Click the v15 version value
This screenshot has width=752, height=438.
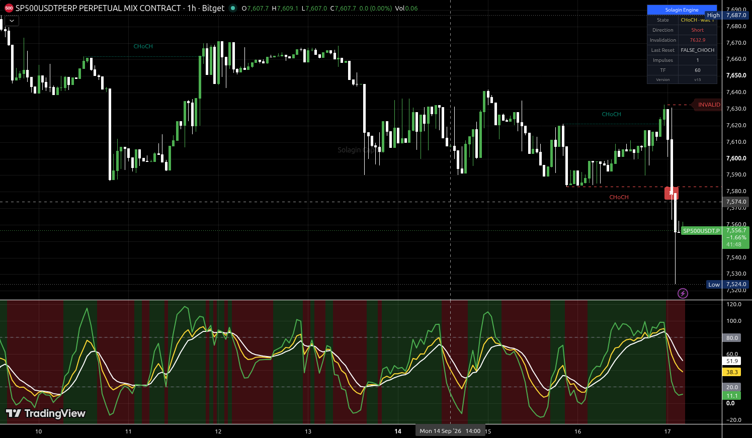(698, 79)
